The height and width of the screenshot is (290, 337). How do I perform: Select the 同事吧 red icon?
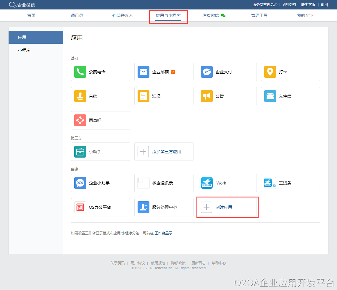click(80, 120)
